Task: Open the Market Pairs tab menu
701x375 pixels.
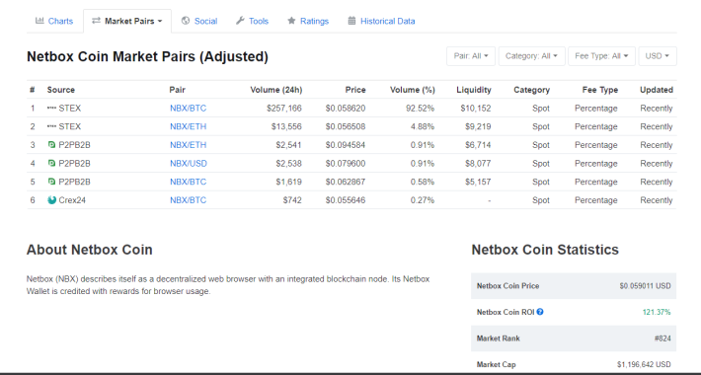Action: [127, 21]
